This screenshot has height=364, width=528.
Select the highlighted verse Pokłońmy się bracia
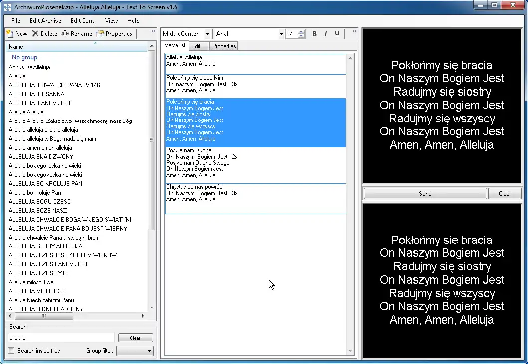(255, 123)
